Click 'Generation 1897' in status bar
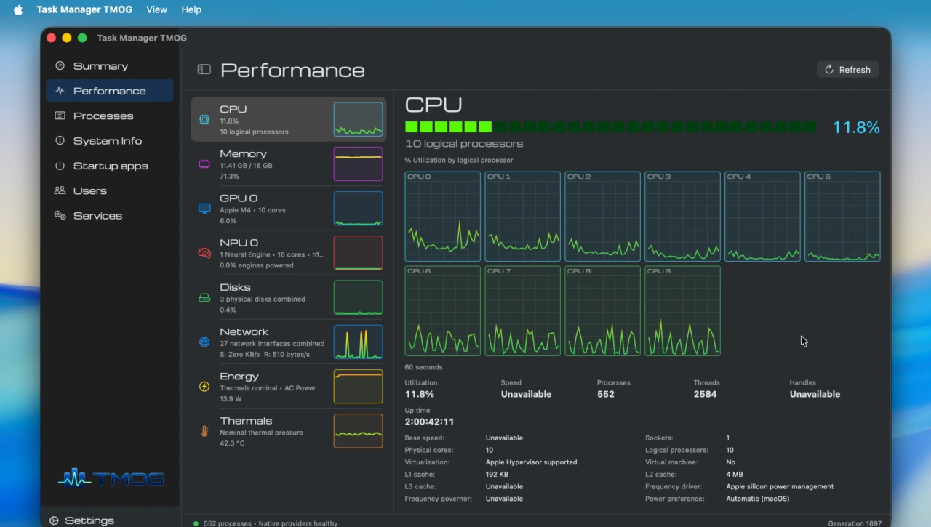The height and width of the screenshot is (527, 931). click(855, 523)
